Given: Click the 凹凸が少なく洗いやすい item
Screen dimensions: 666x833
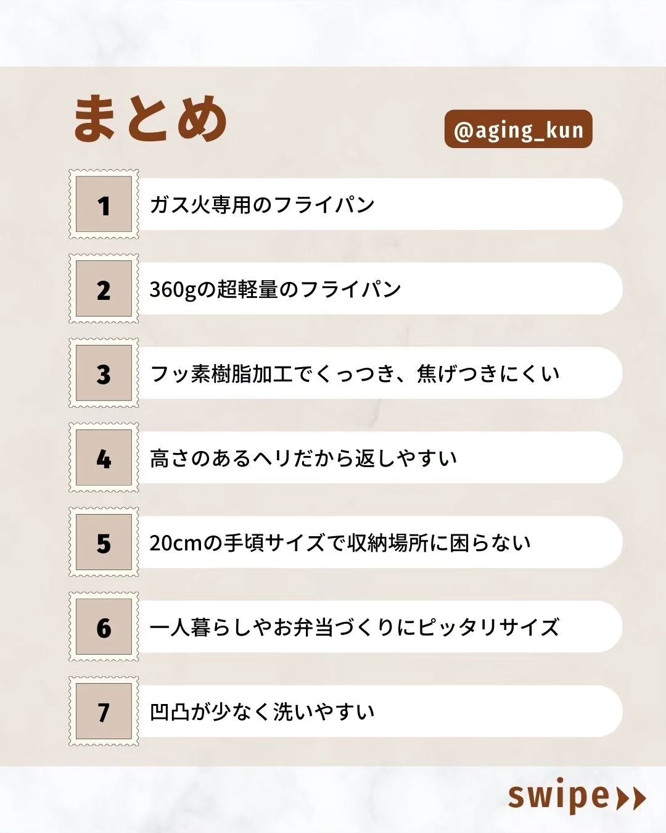Looking at the screenshot, I should click(x=262, y=712).
